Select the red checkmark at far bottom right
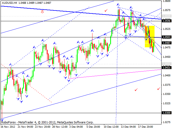Screen dimensions: 172x129 tap(159, 88)
